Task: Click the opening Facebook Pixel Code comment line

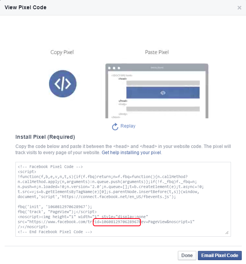Action: coord(50,166)
